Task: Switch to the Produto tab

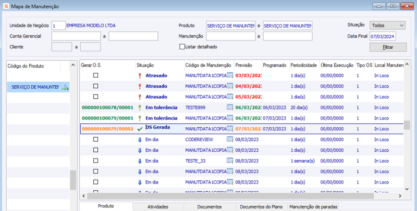Action: (106, 206)
